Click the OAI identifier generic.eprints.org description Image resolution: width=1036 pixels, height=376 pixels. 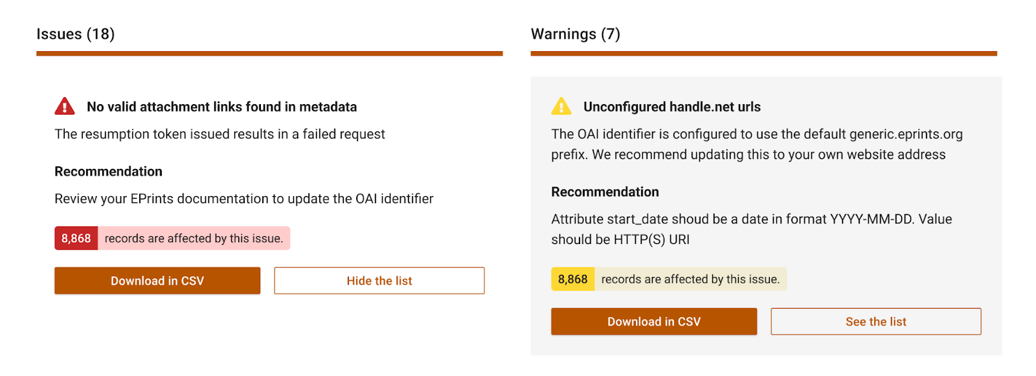pos(756,144)
